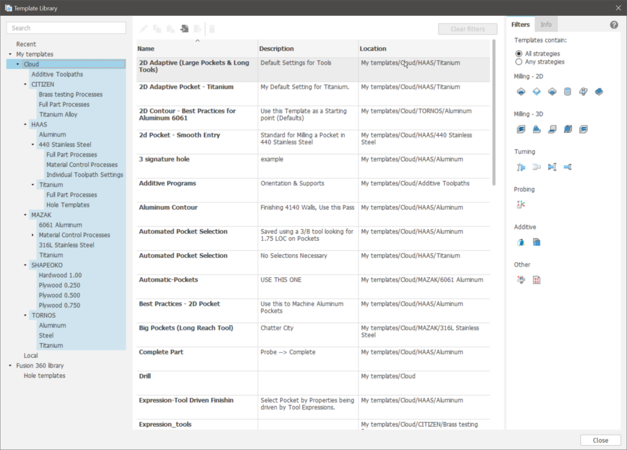Select first icon under Other filters
This screenshot has height=450, width=627.
[520, 279]
